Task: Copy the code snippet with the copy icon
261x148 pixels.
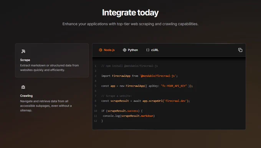Action: pos(240,50)
